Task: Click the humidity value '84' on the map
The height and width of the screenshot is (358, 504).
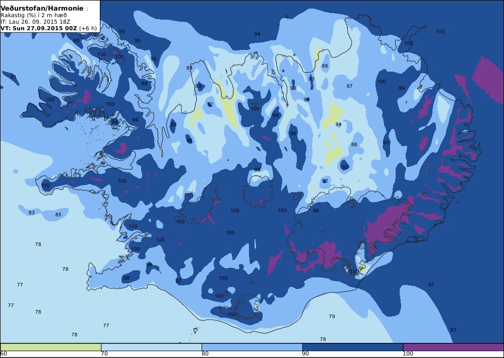Action: point(339,125)
